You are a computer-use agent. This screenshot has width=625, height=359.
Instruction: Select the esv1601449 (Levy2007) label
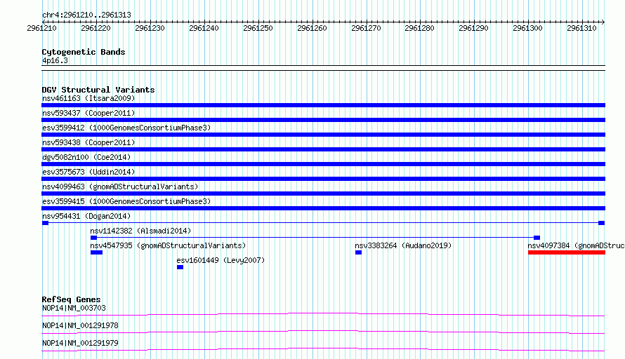pos(221,260)
